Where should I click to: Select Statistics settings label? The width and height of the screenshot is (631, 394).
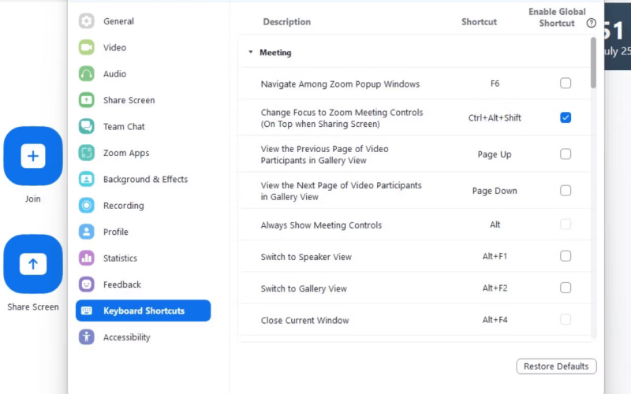[x=120, y=258]
